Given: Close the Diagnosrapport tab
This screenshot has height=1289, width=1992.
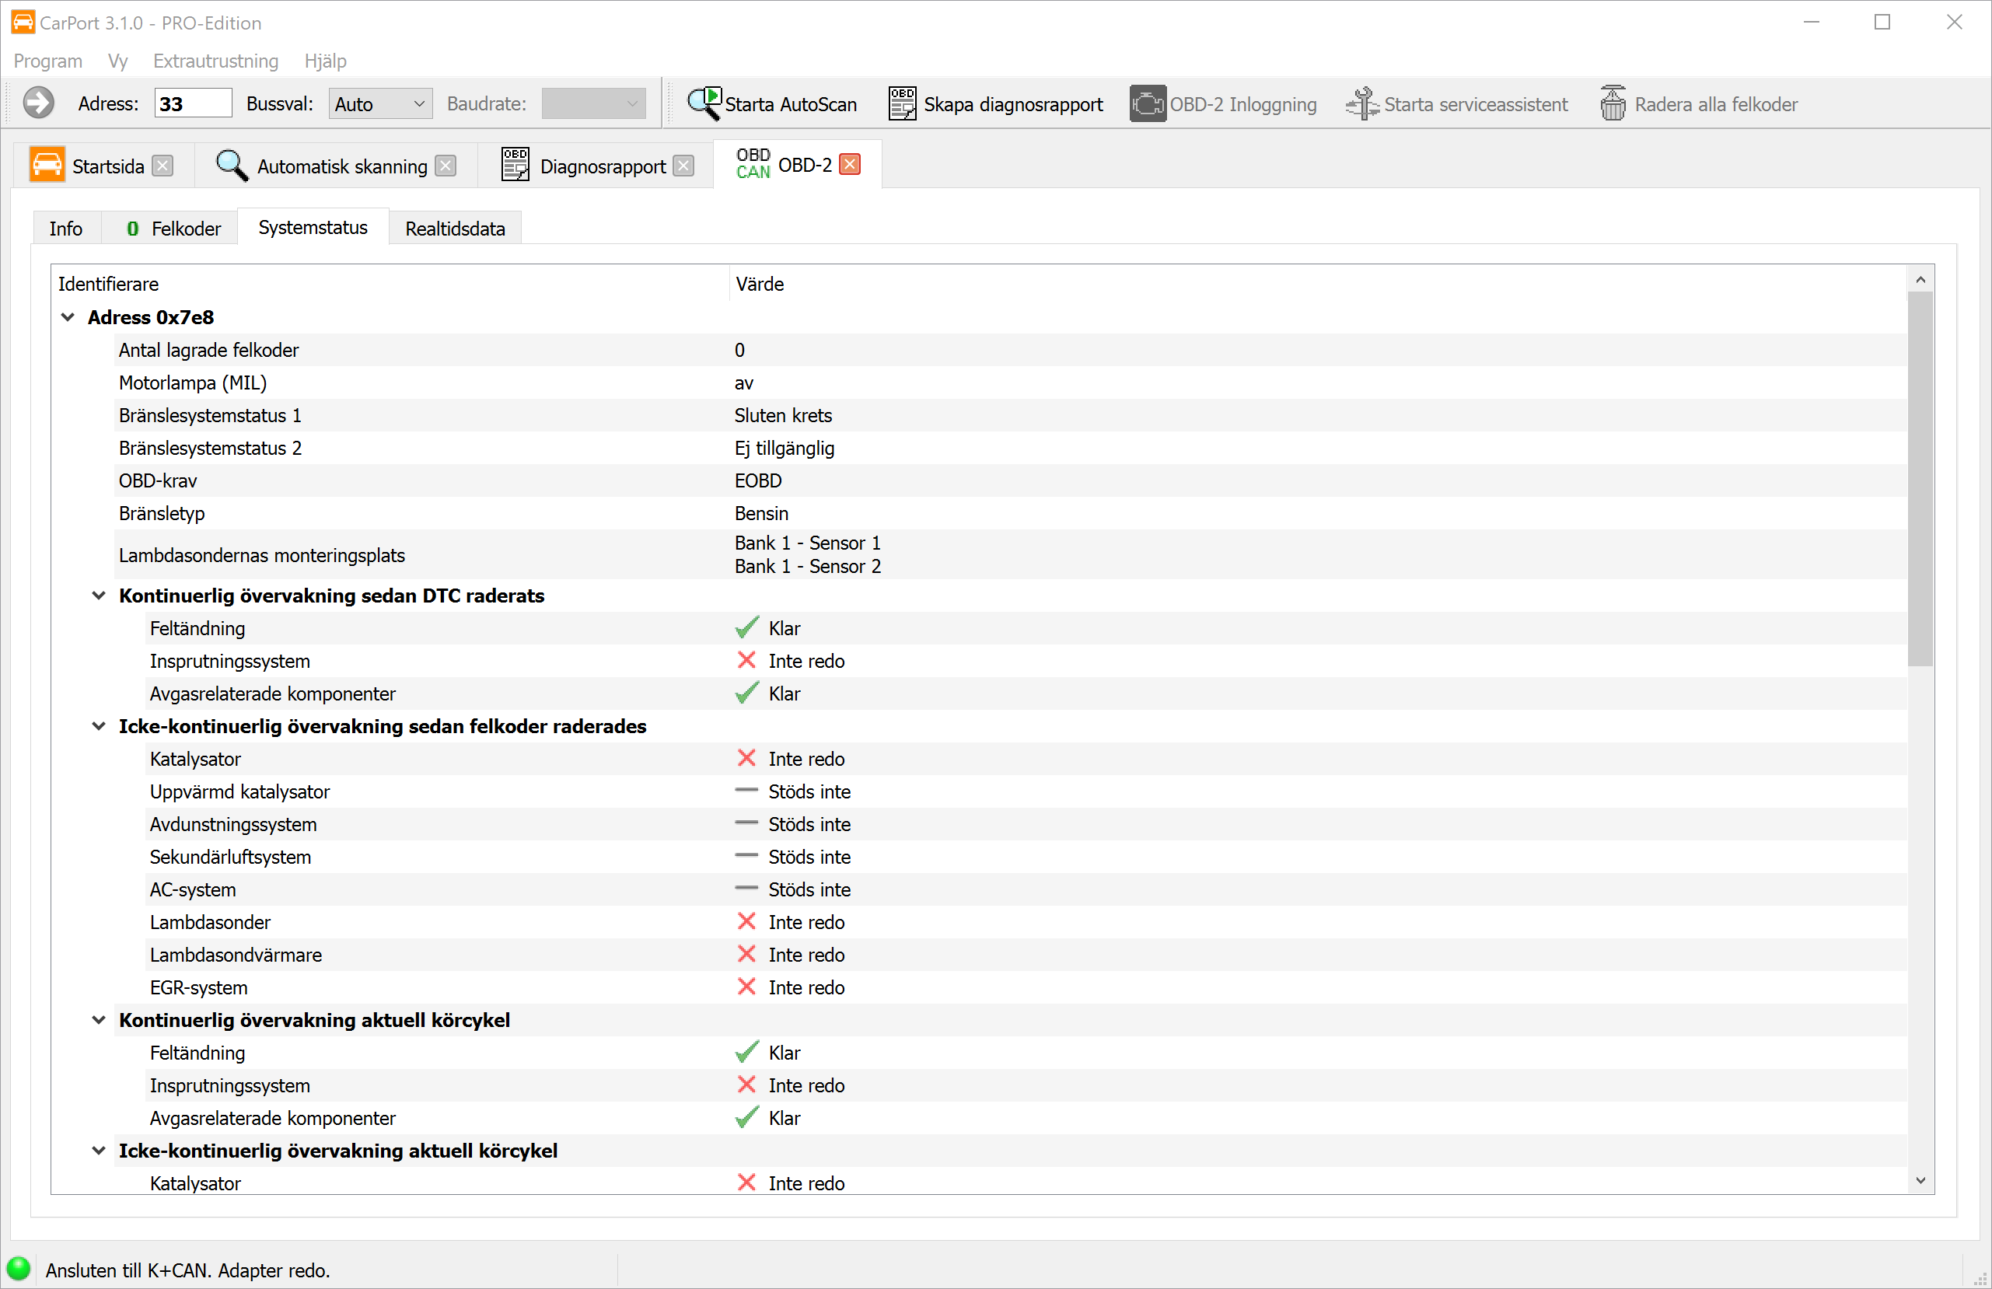Looking at the screenshot, I should (x=683, y=166).
